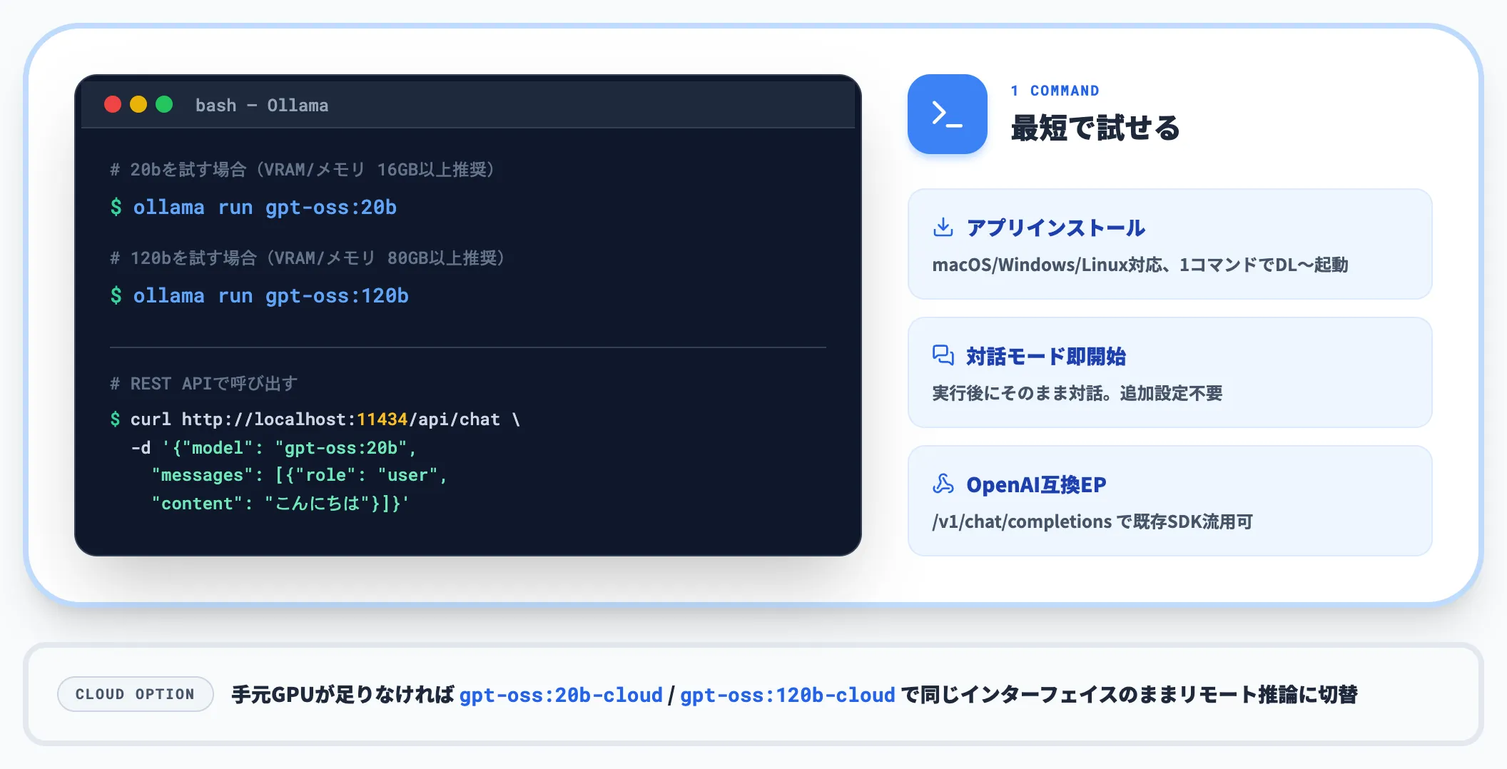Screen dimensions: 1507x769
Task: Click the "content": "こんにちは" line
Action: [x=280, y=503]
